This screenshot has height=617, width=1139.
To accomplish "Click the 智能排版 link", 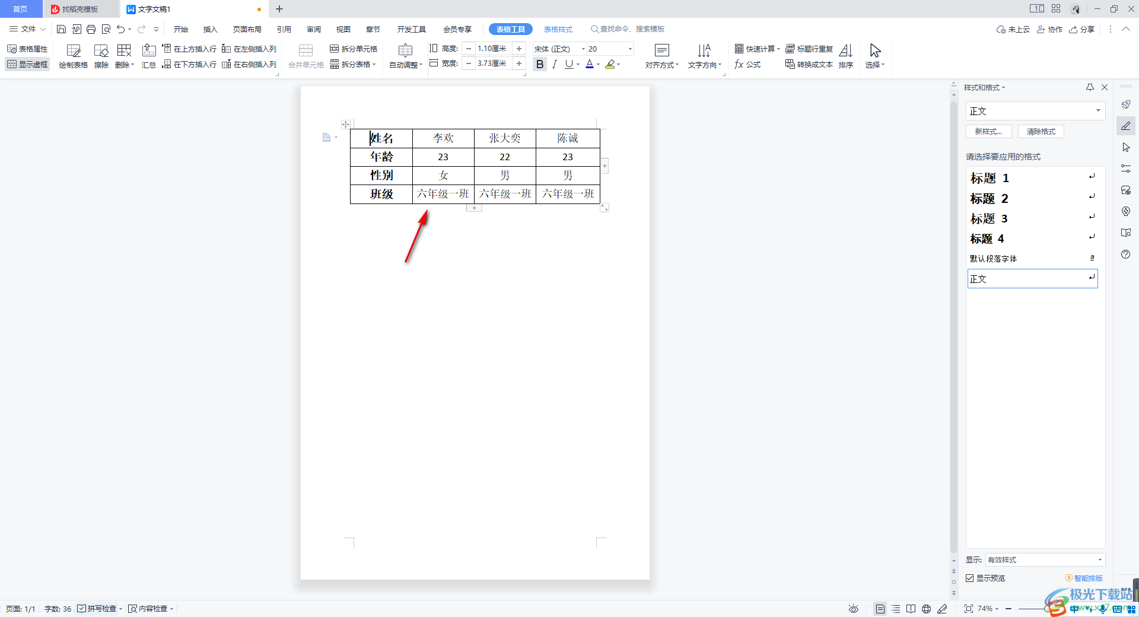I will pyautogui.click(x=1084, y=578).
